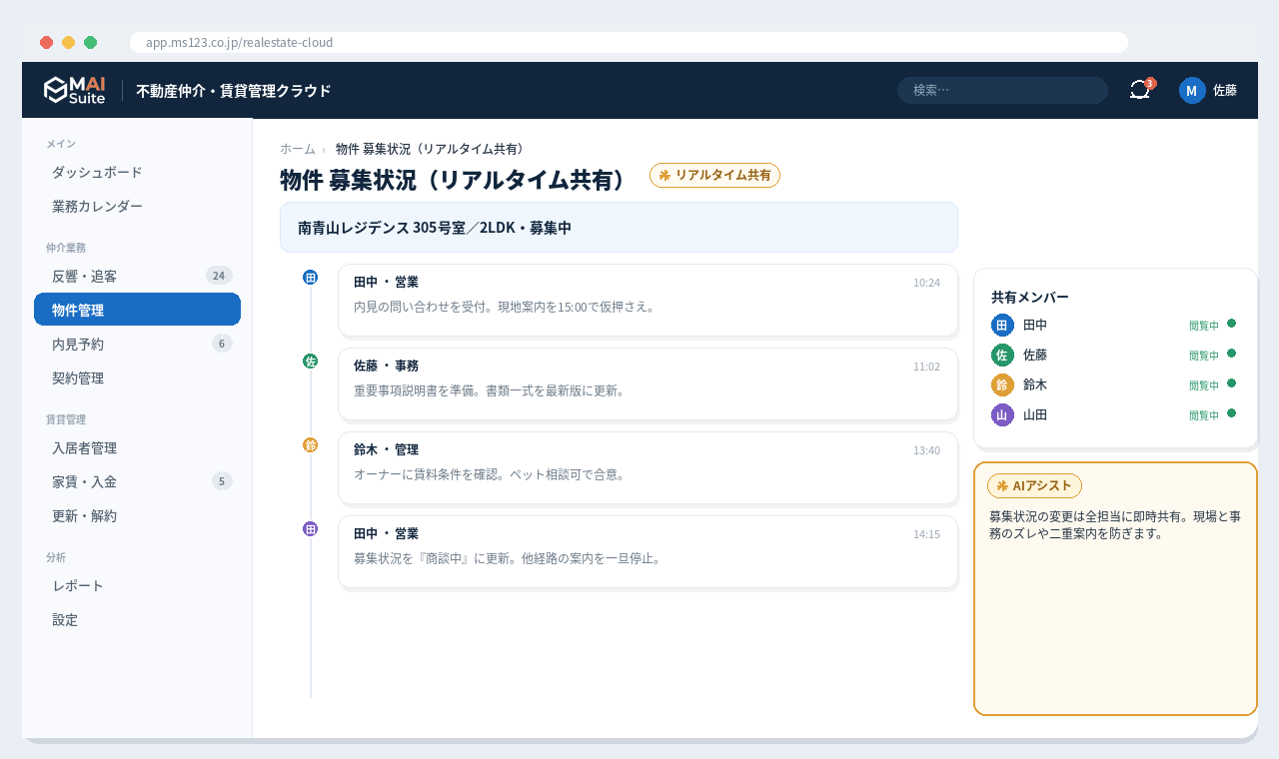The image size is (1279, 759).
Task: Open the オーナーに賃料条件を確認 timeline card
Action: [x=647, y=467]
